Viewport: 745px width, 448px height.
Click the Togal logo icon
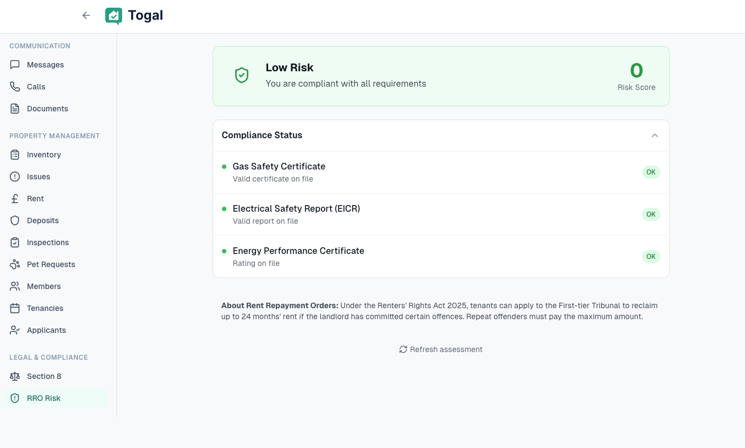click(113, 16)
